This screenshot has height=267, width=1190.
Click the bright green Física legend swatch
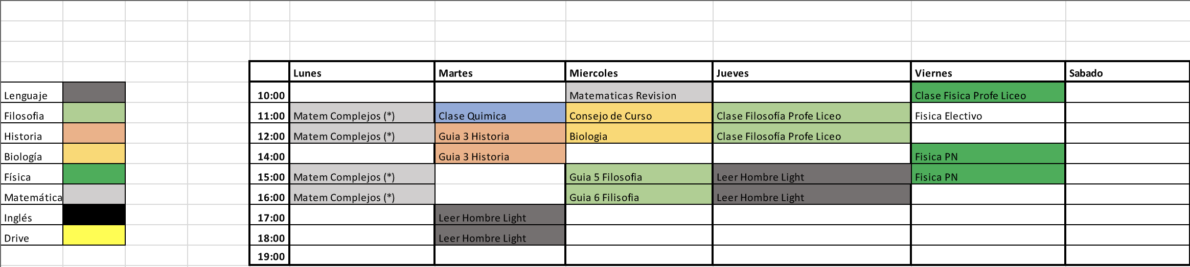coord(94,174)
